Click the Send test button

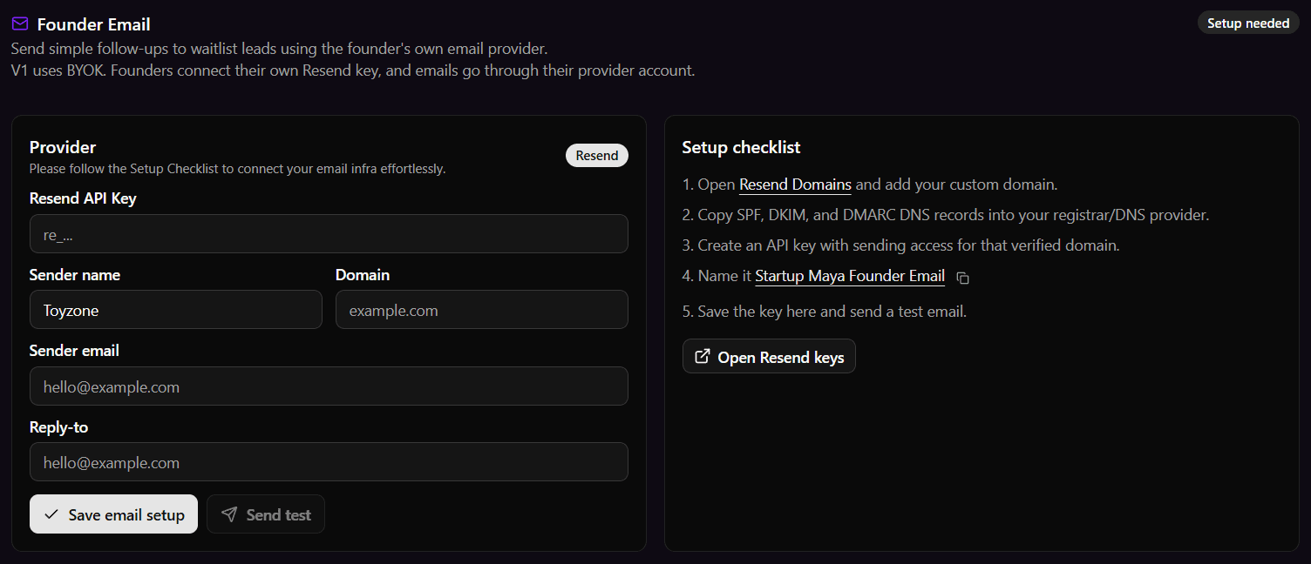[266, 514]
